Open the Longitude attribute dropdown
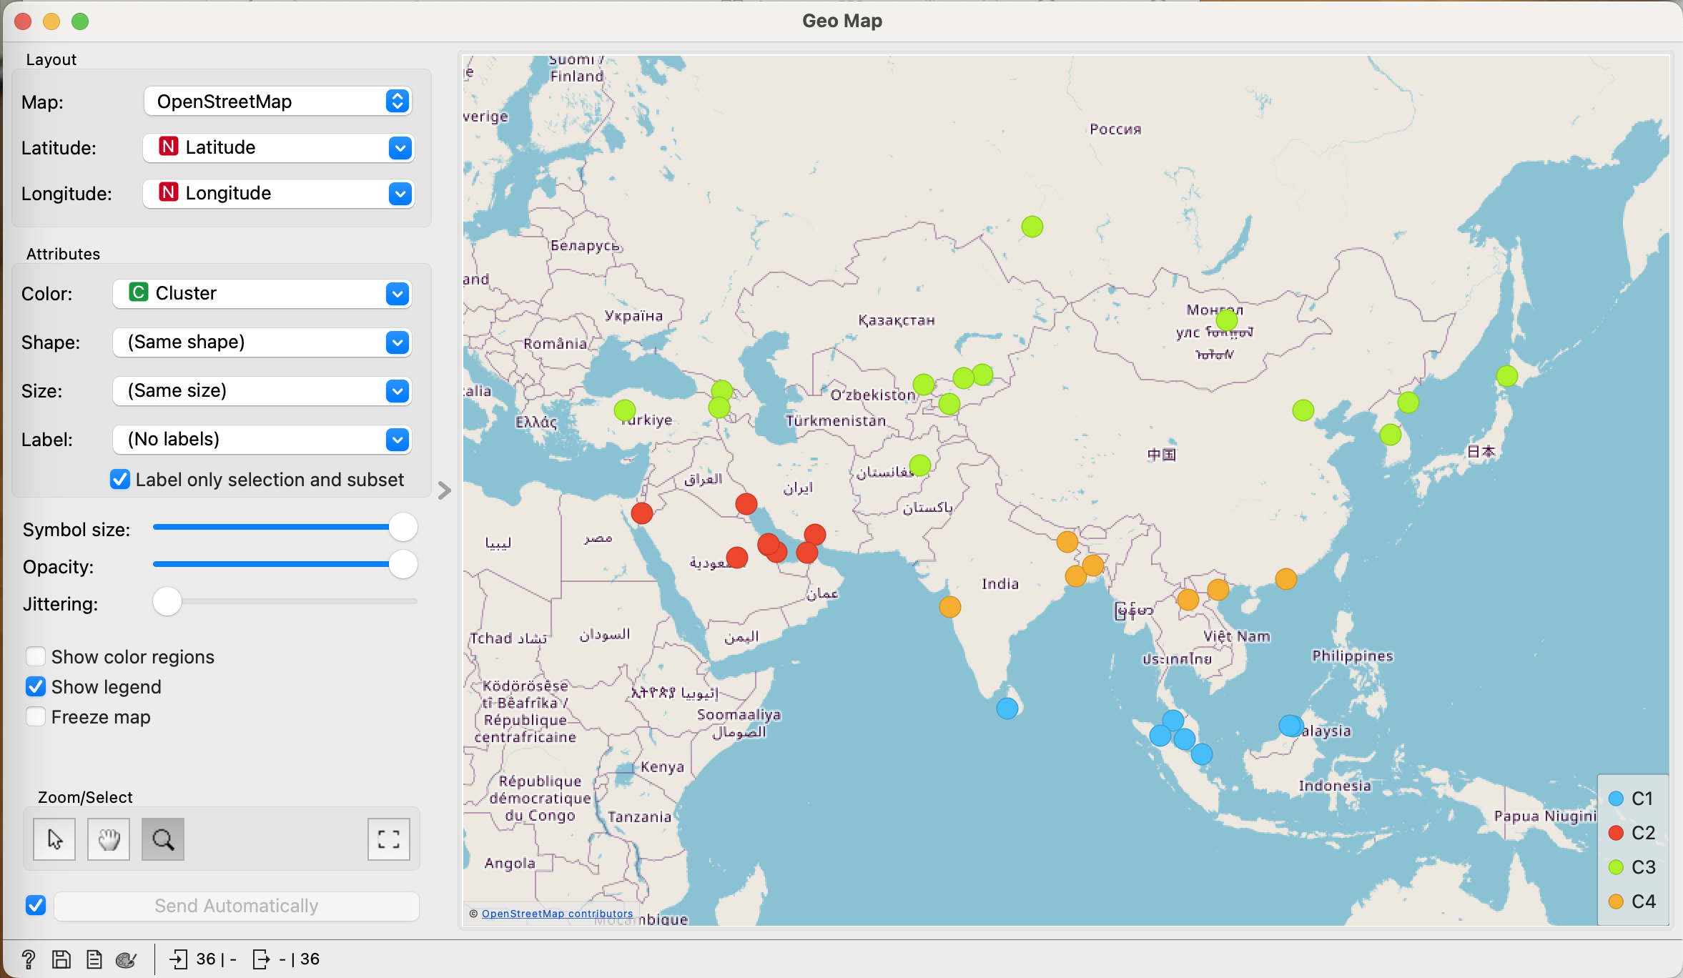Screen dimensions: 1683x978 pos(277,193)
